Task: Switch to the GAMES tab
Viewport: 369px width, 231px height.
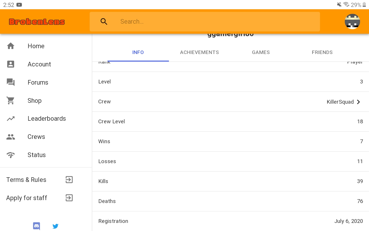Action: coord(261,52)
